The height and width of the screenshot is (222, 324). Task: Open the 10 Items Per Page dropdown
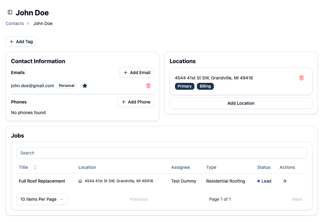pos(42,199)
